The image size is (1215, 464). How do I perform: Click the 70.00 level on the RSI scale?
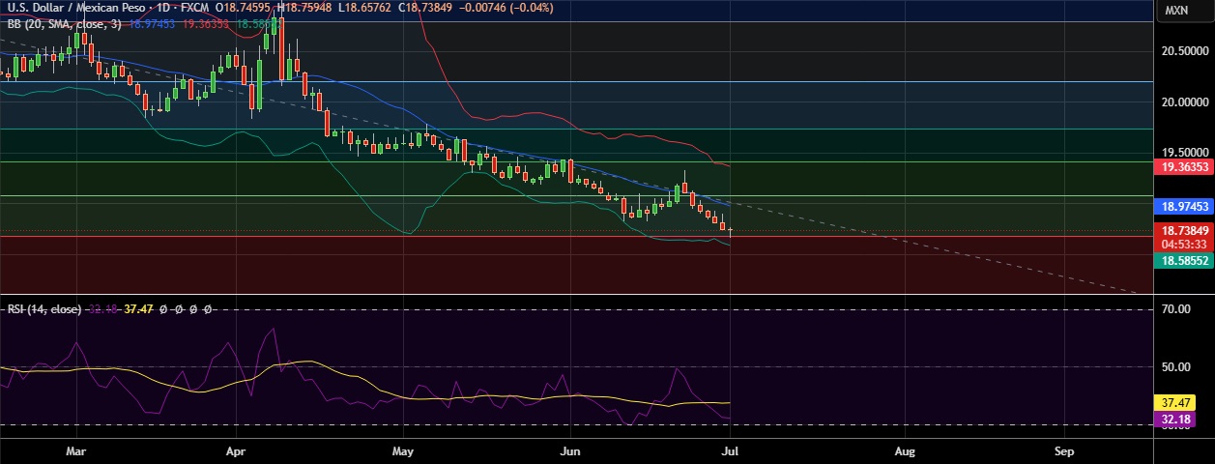click(x=1174, y=310)
